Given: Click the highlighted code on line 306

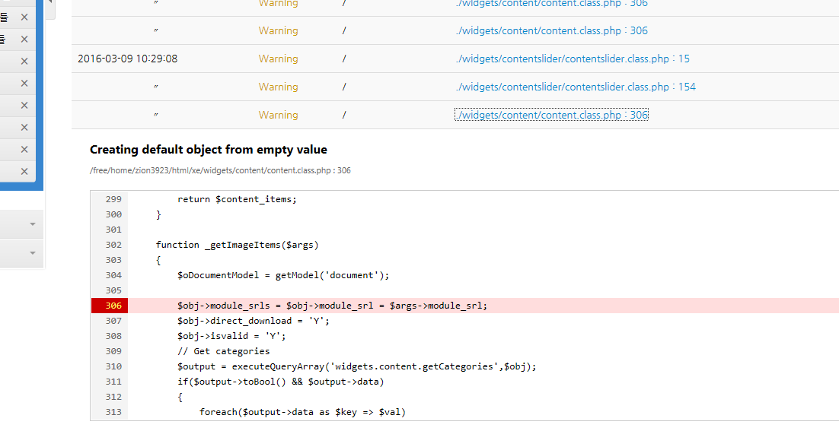Looking at the screenshot, I should tap(332, 306).
